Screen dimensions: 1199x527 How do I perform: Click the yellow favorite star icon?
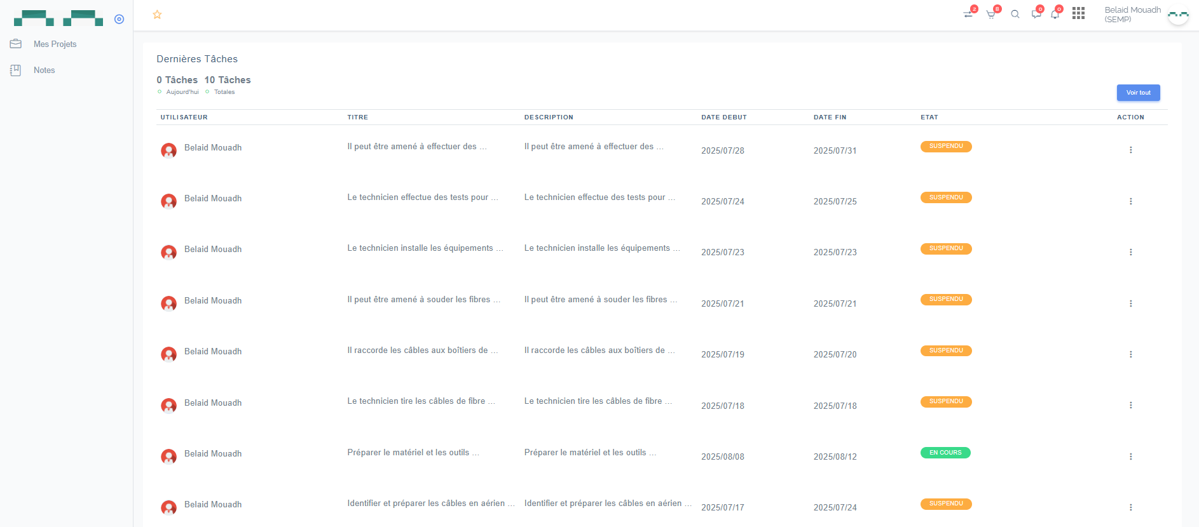(157, 15)
